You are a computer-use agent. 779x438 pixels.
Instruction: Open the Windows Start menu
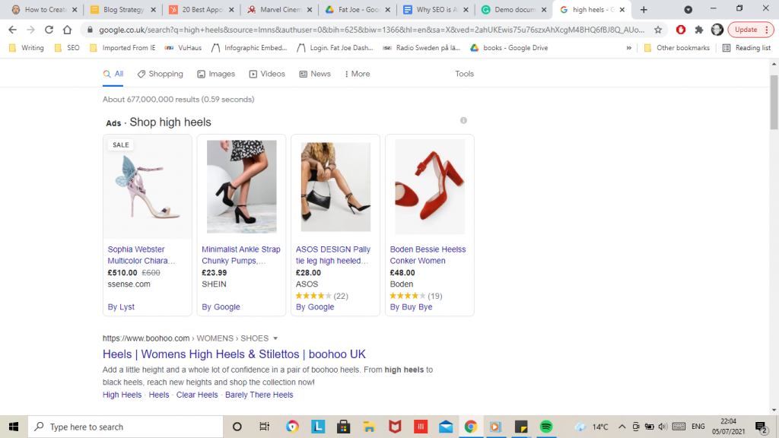[x=14, y=427]
